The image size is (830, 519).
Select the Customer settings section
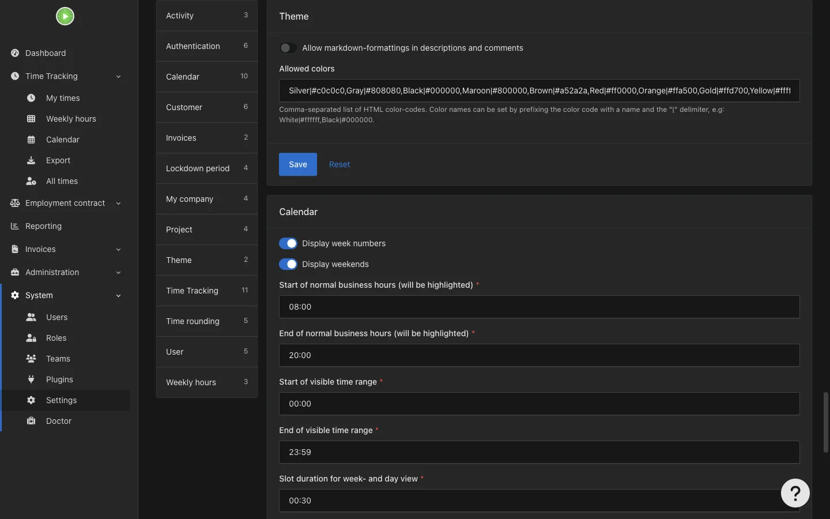point(207,107)
